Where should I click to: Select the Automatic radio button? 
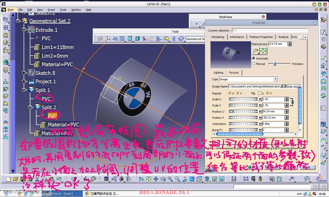click(253, 58)
